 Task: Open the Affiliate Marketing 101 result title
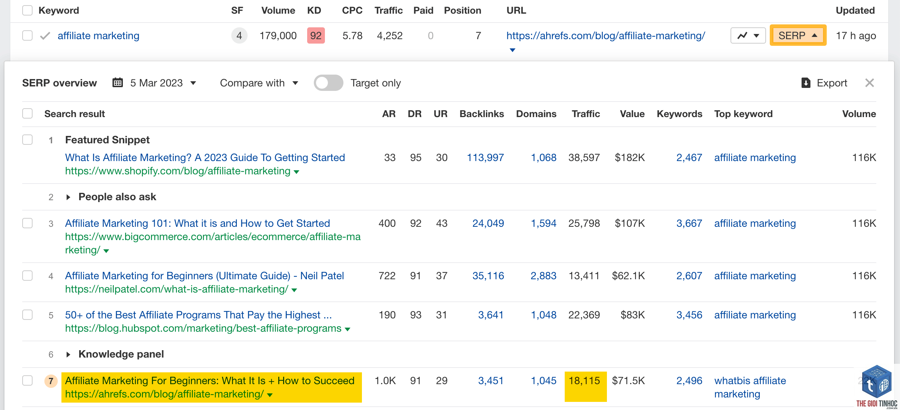[x=198, y=223]
